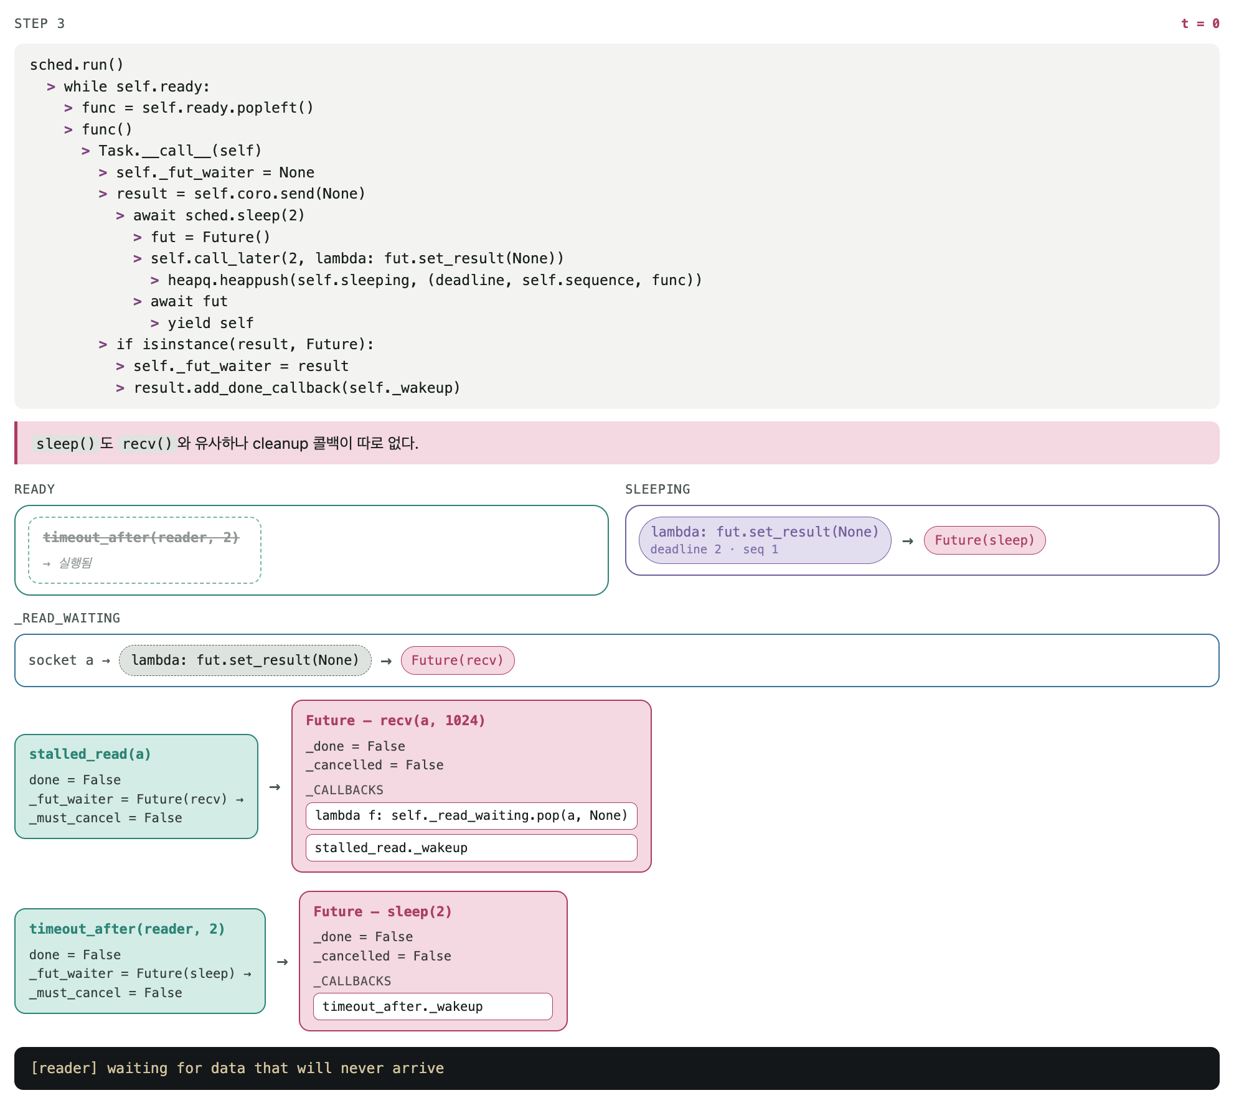This screenshot has width=1234, height=1103.
Task: Click the 'await fut' line
Action: [189, 301]
